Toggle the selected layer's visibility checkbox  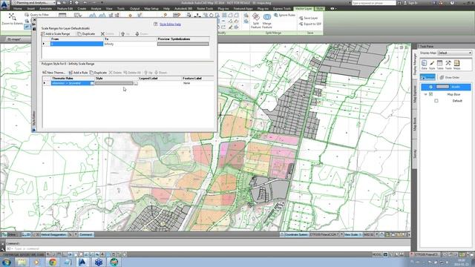430,87
